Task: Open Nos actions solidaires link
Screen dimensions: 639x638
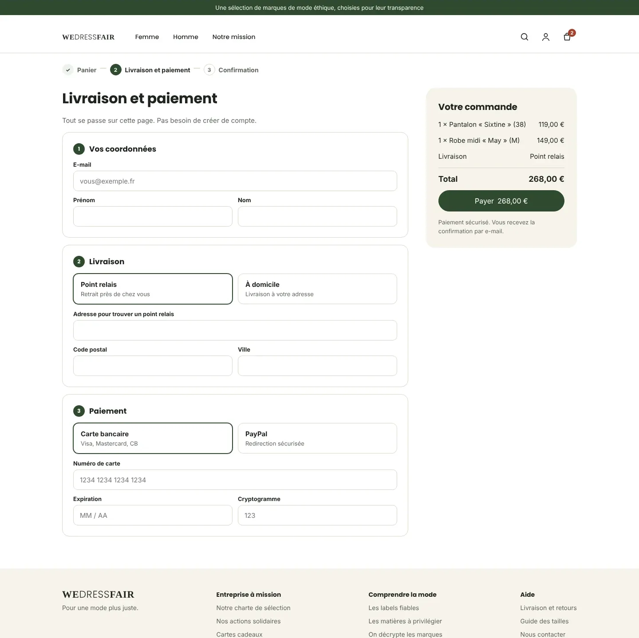Action: (x=248, y=621)
